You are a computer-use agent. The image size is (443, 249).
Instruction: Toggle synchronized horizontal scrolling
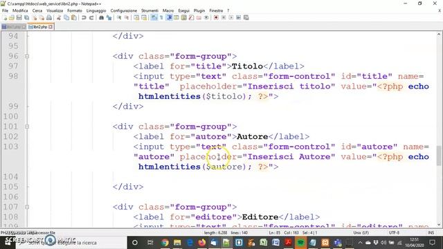tap(144, 17)
